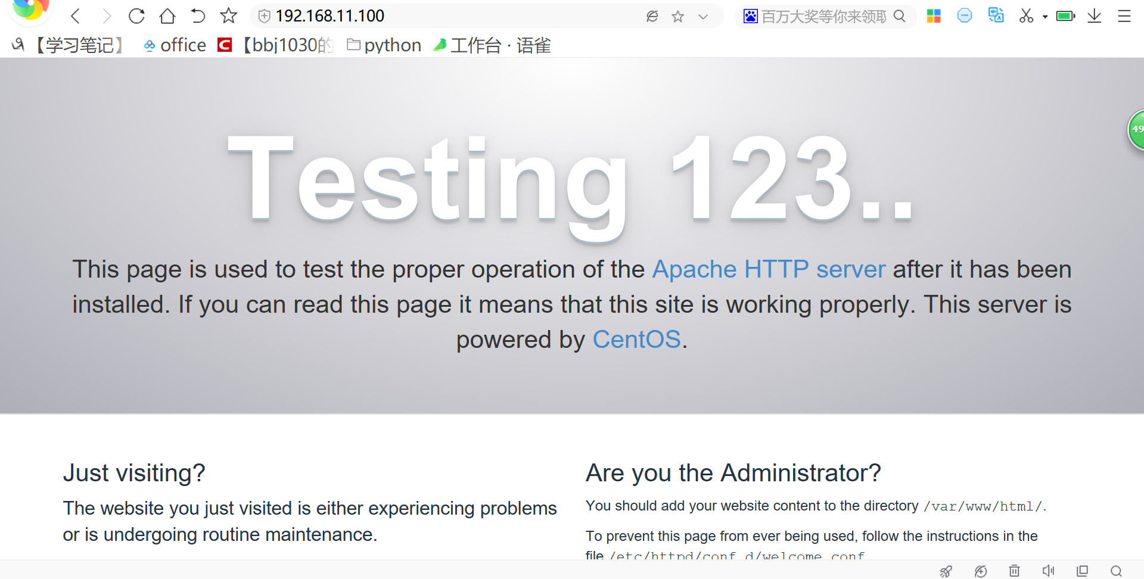The width and height of the screenshot is (1144, 579).
Task: Open the screenshot scissors tool
Action: pyautogui.click(x=1026, y=16)
